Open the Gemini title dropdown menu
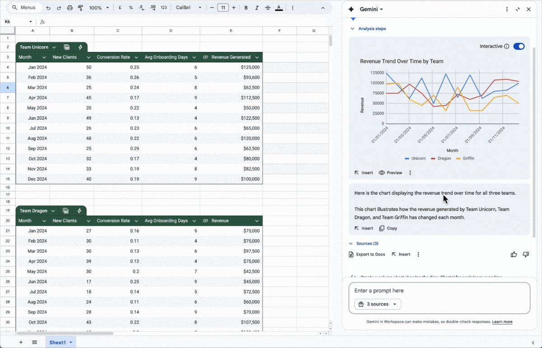This screenshot has height=348, width=542. pyautogui.click(x=371, y=9)
